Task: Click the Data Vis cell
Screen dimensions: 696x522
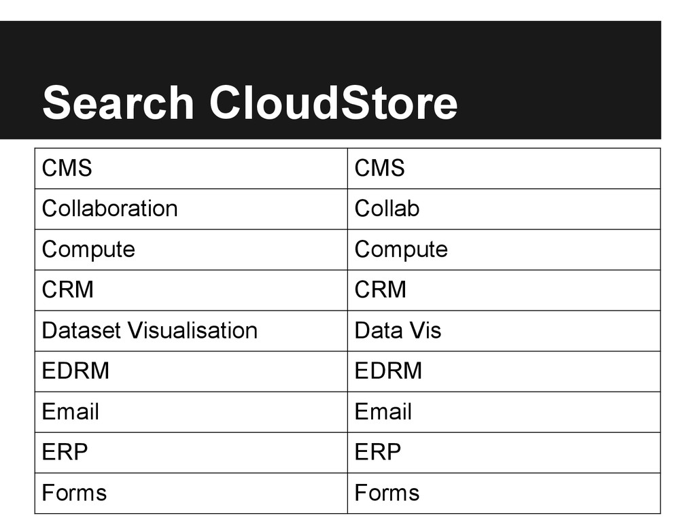Action: pos(504,331)
